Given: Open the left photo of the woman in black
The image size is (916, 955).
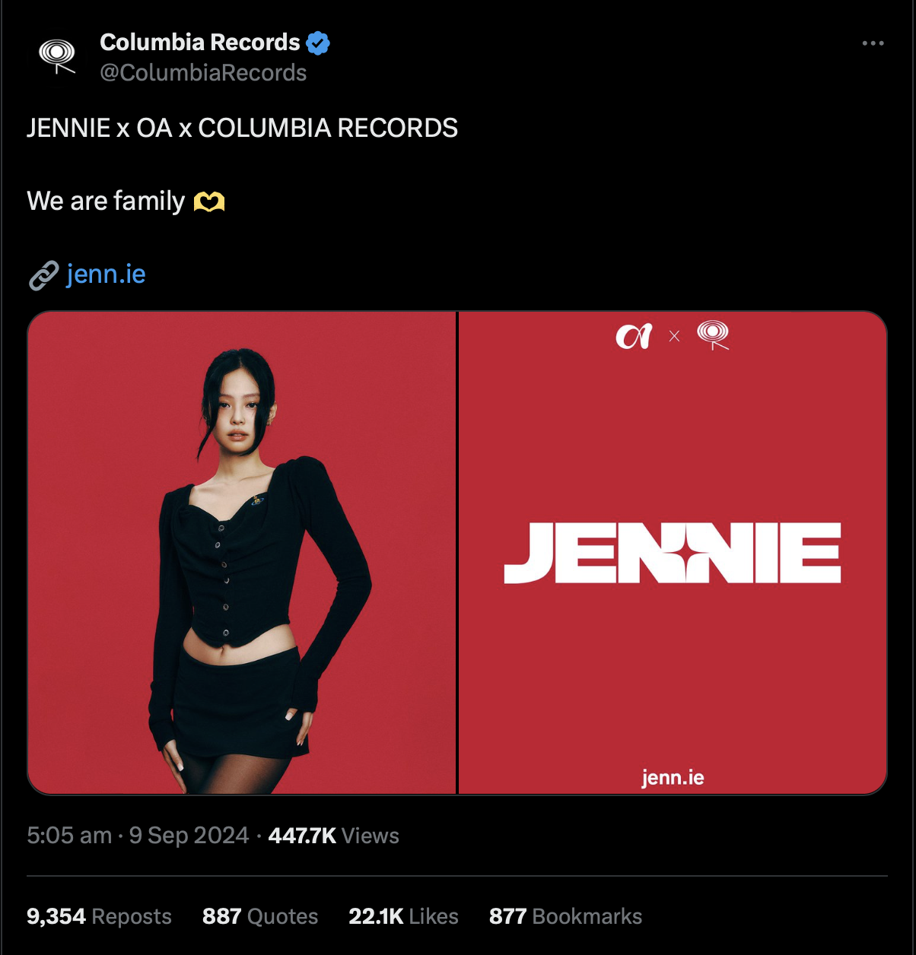Looking at the screenshot, I should click(242, 553).
